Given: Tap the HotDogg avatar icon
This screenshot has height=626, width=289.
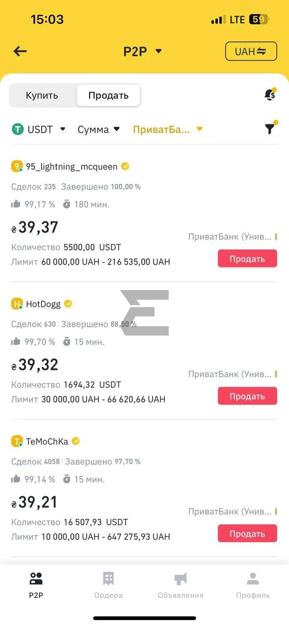Looking at the screenshot, I should point(17,304).
